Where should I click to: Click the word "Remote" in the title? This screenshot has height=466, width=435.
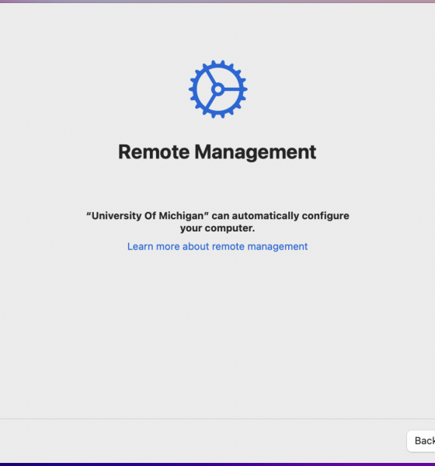pos(154,152)
